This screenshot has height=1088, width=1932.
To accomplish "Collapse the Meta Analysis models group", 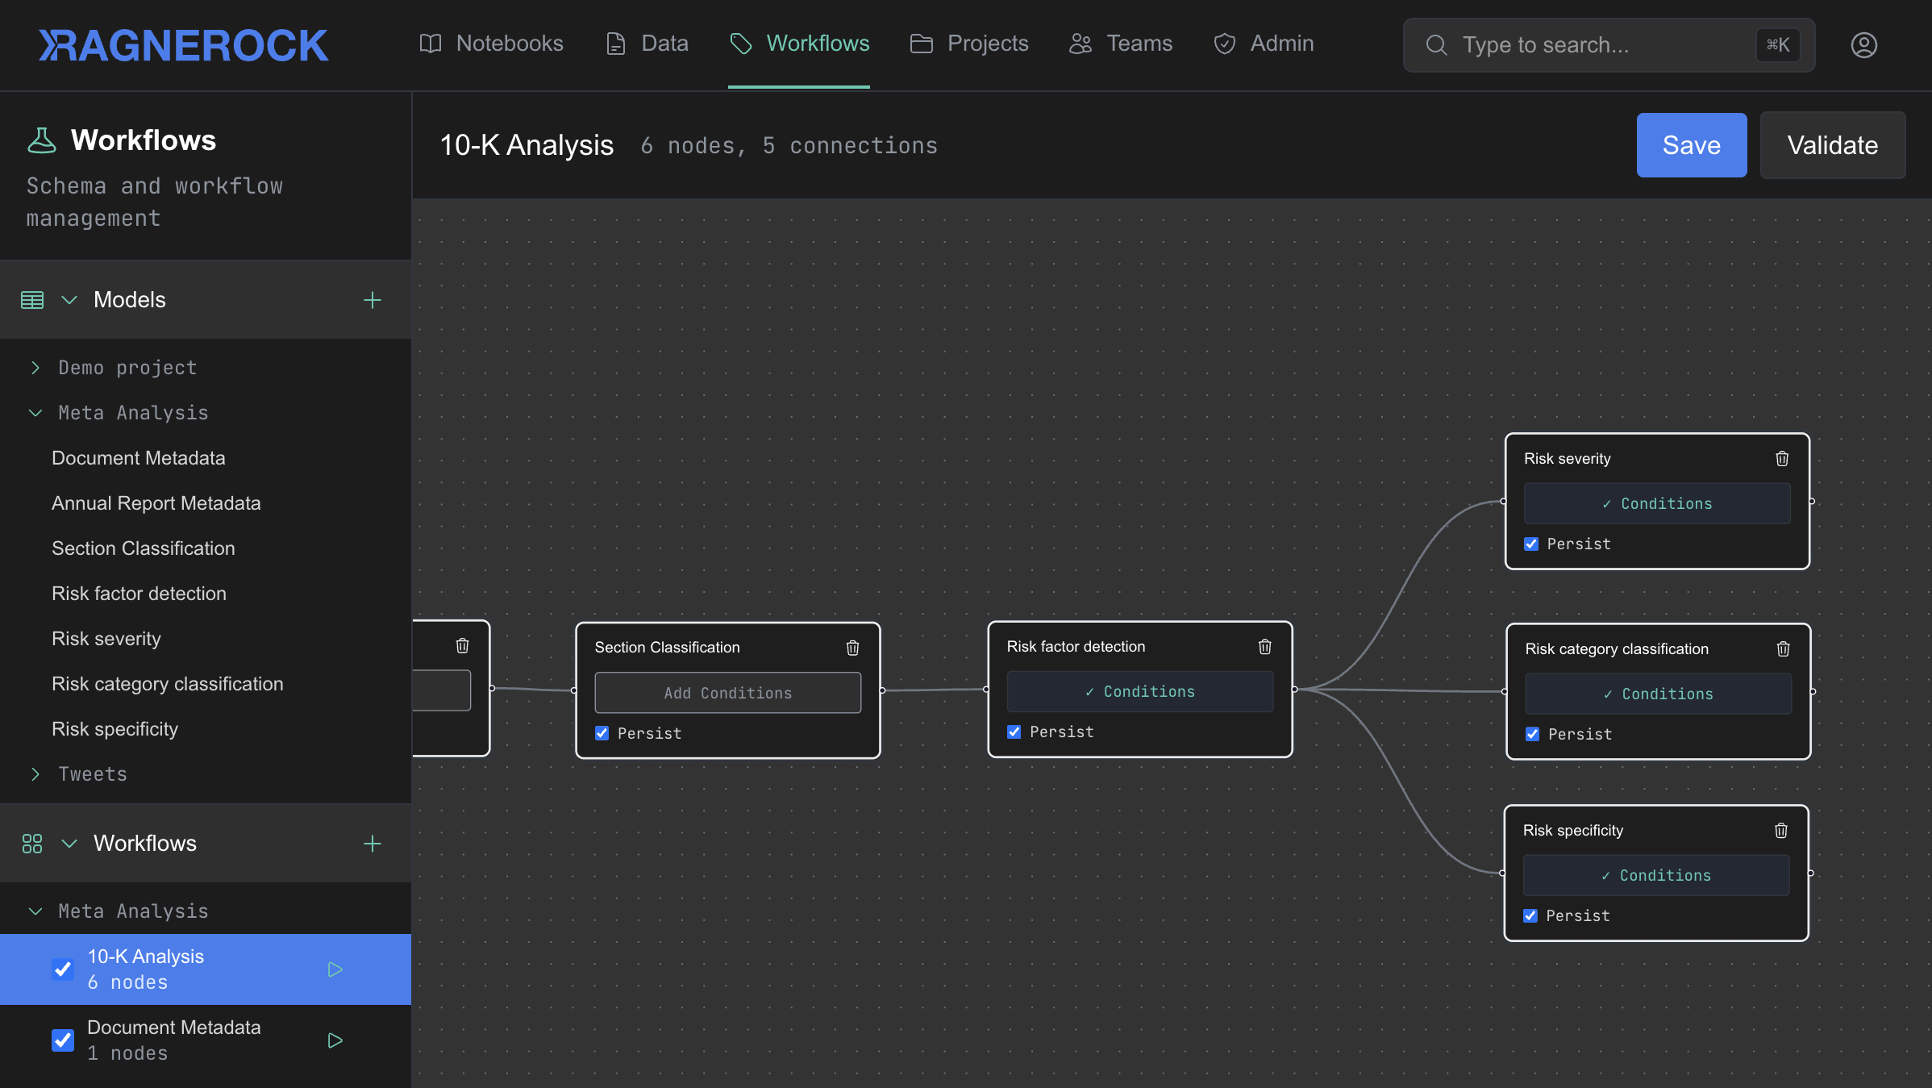I will [x=35, y=413].
